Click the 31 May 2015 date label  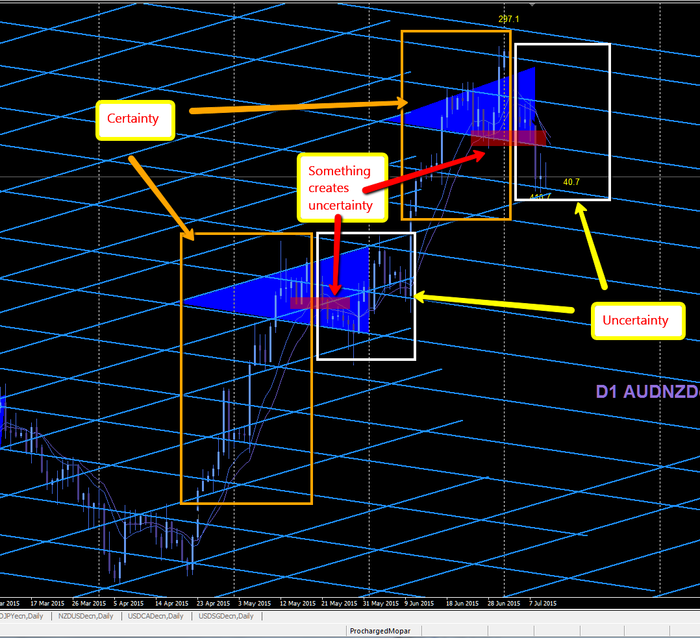(x=381, y=603)
